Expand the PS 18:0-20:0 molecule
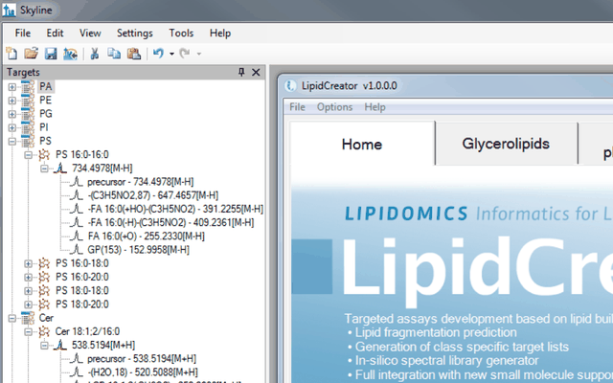613x383 pixels. 28,304
